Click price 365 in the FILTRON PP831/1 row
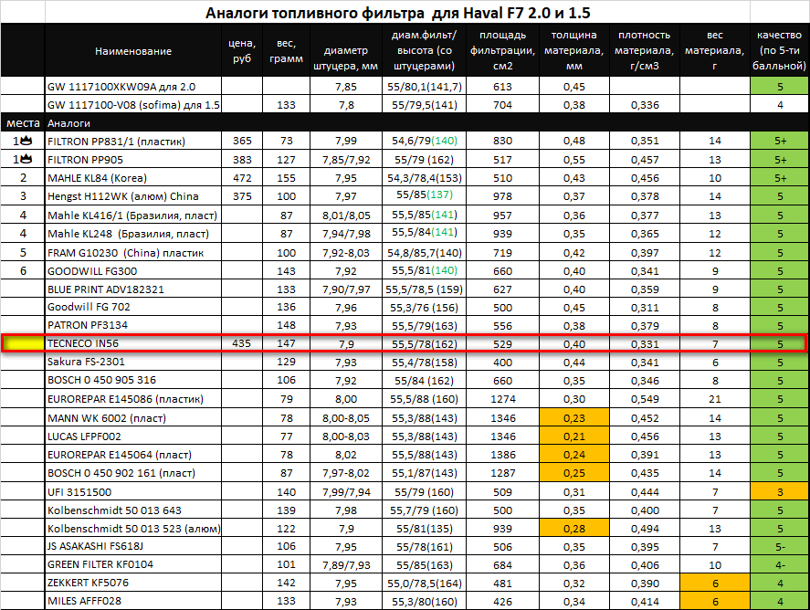Screen dimensions: 810x610 point(242,141)
